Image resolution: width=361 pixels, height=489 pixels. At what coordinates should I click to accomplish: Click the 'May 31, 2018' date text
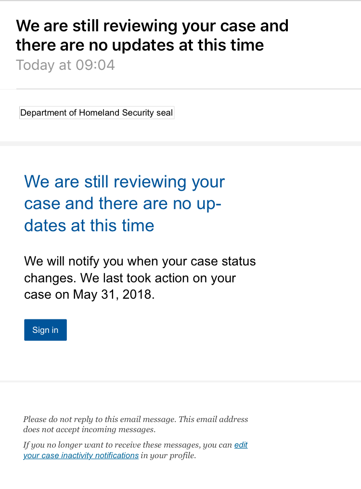tap(113, 294)
